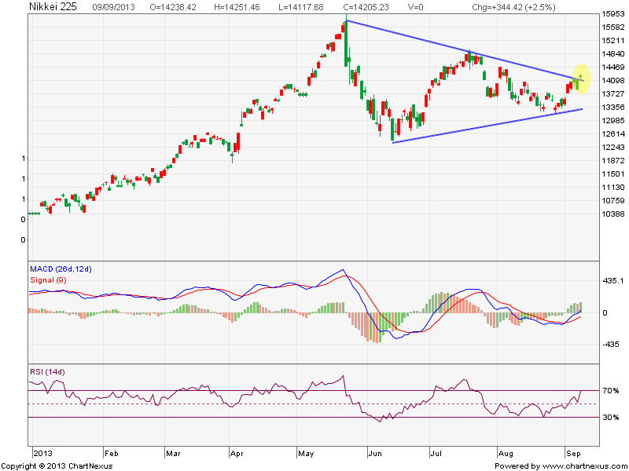Click the RSI 30% oversold level label

613,418
